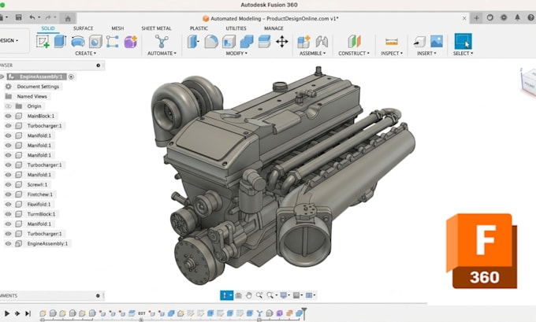Click the Joint tool icon
Image resolution: width=536 pixels, height=322 pixels.
[x=322, y=42]
